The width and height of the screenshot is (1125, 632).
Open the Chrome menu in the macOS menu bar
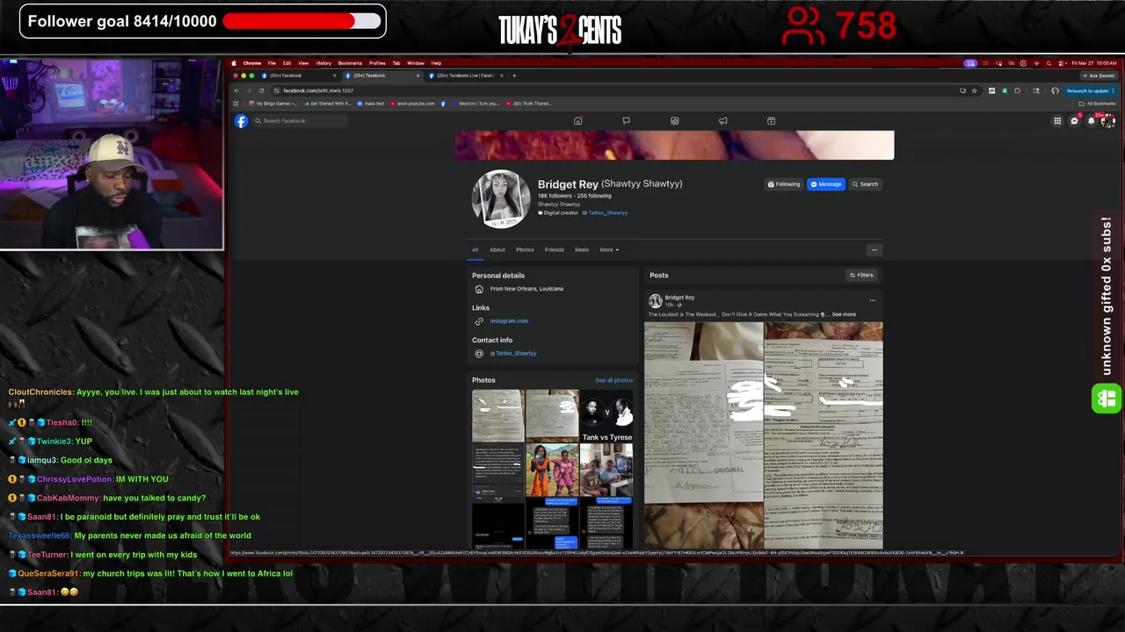(x=252, y=63)
